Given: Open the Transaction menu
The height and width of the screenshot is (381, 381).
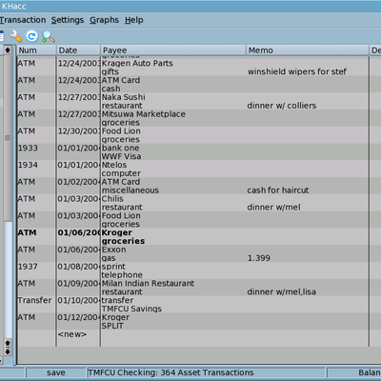Looking at the screenshot, I should [x=23, y=20].
